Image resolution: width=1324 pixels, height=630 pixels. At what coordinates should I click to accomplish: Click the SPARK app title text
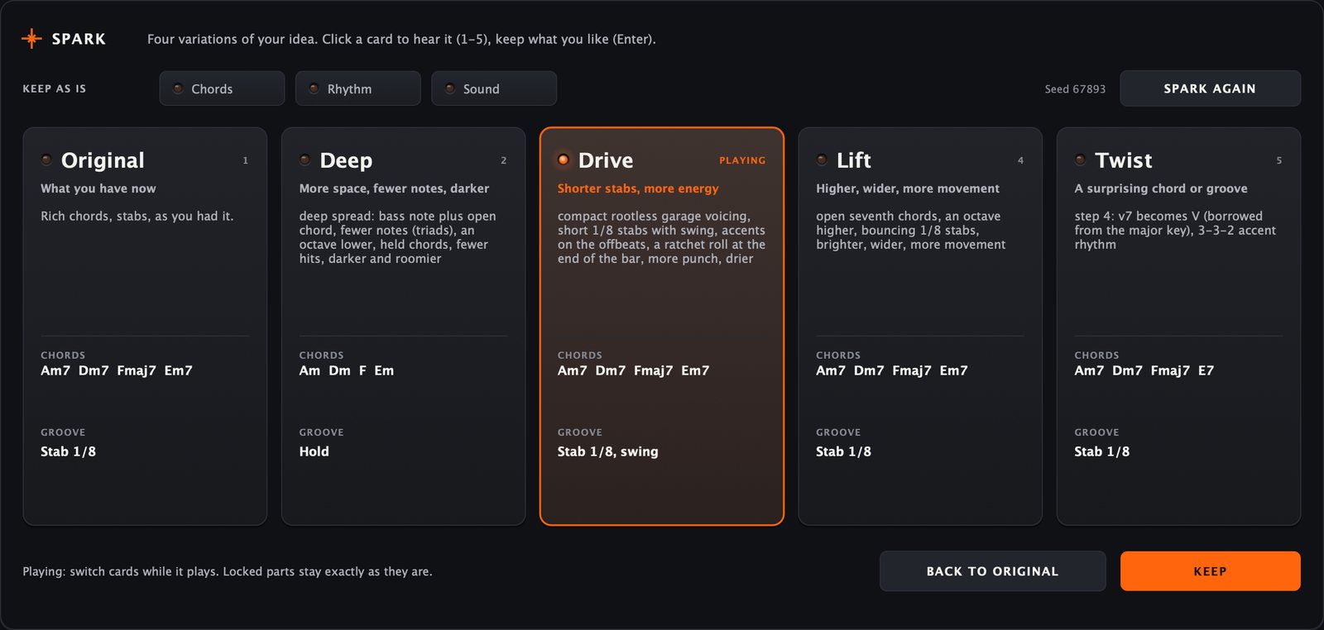(79, 39)
